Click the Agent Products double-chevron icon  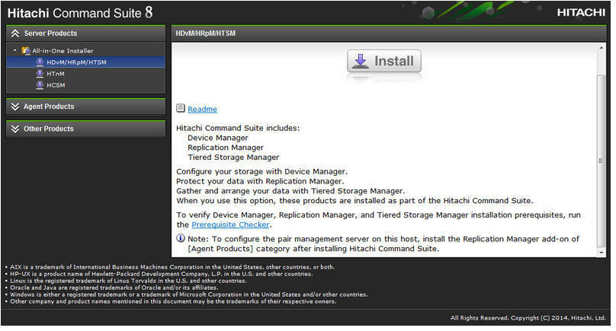tap(15, 107)
